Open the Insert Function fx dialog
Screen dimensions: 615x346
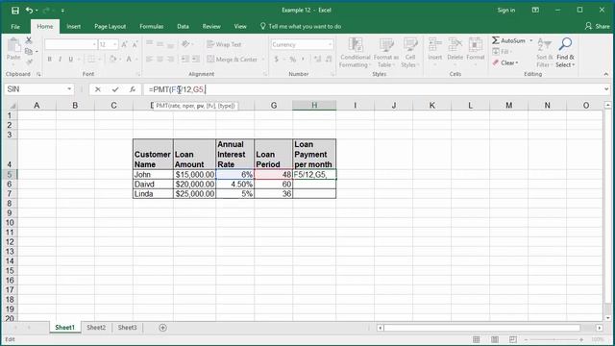tap(133, 89)
